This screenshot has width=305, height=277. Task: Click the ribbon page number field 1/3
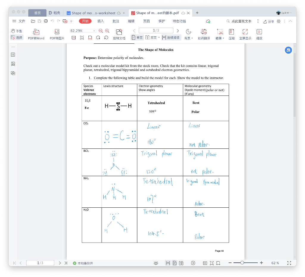pyautogui.click(x=156, y=31)
